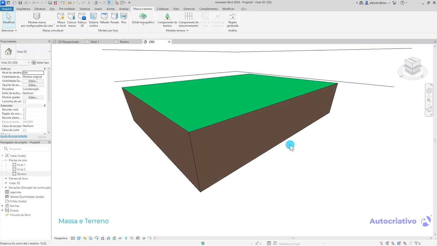Collapse Gráficos properties section
The width and height of the screenshot is (437, 246).
pos(45,69)
